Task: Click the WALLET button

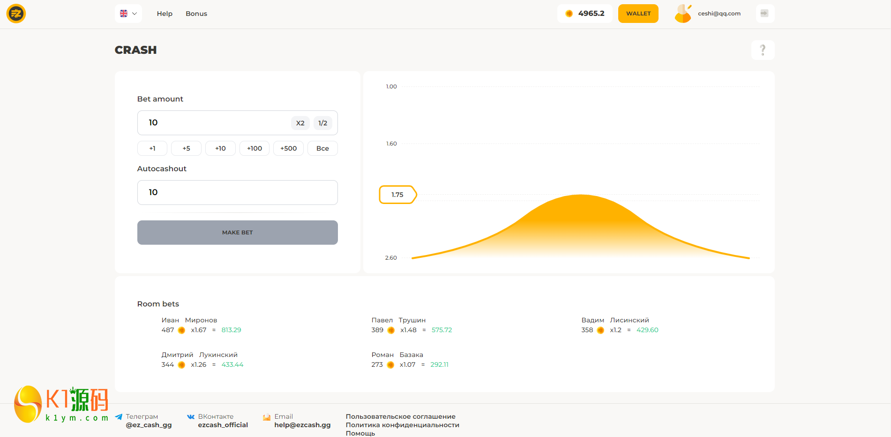Action: pyautogui.click(x=638, y=14)
